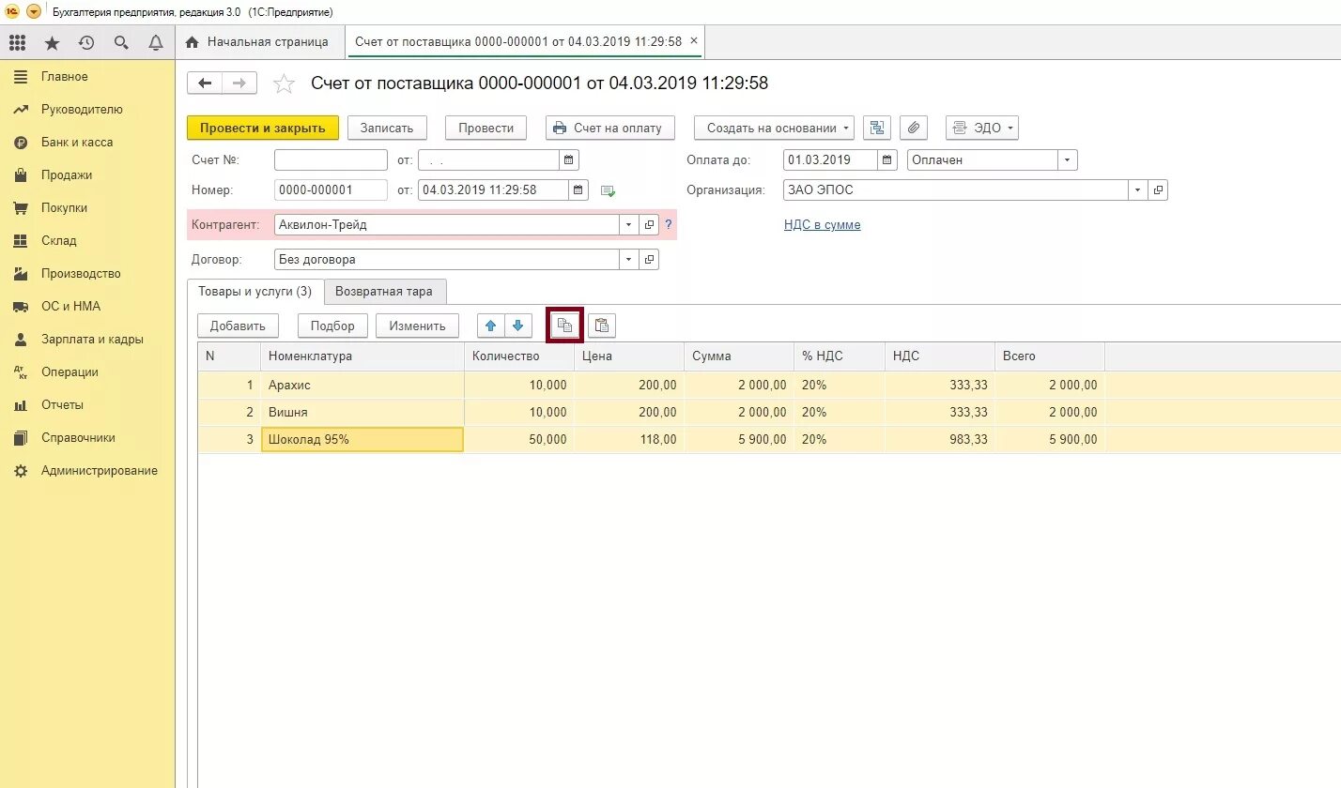Image resolution: width=1341 pixels, height=788 pixels.
Task: Print Счет на оплату
Action: 610,129
